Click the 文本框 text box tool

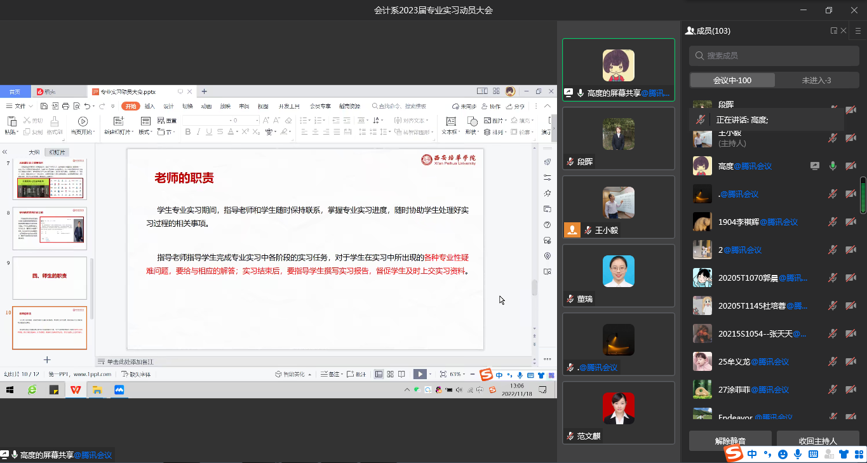coord(450,121)
